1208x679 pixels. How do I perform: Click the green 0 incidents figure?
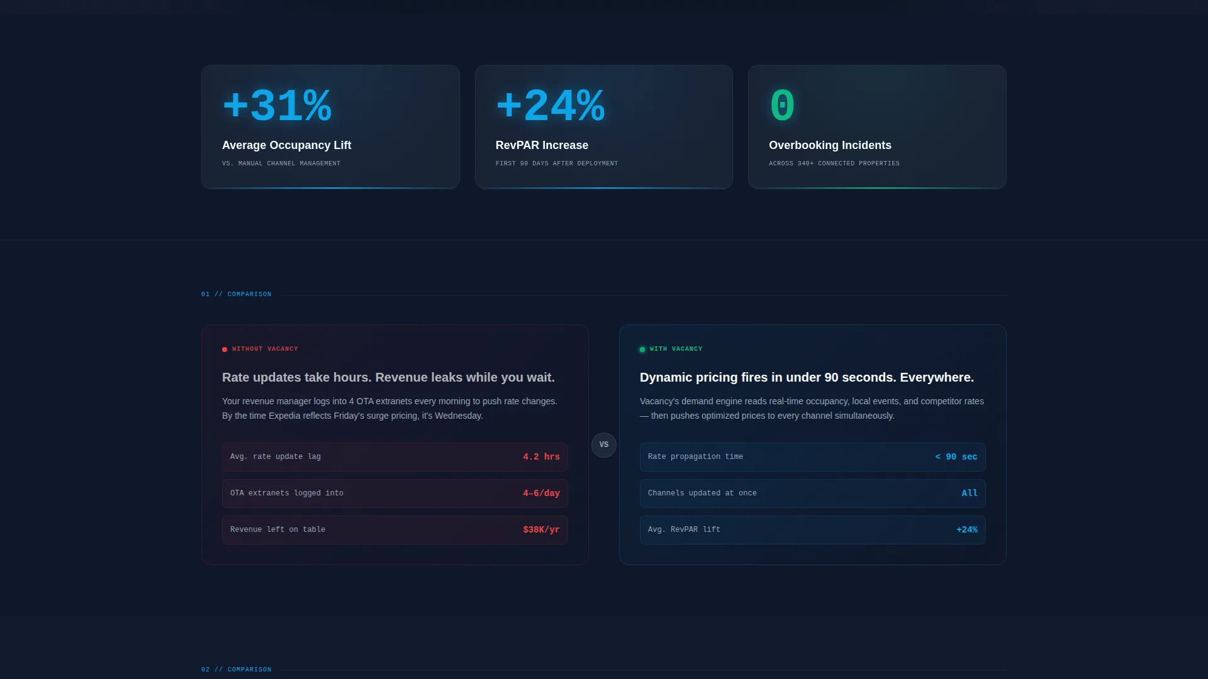click(x=782, y=106)
